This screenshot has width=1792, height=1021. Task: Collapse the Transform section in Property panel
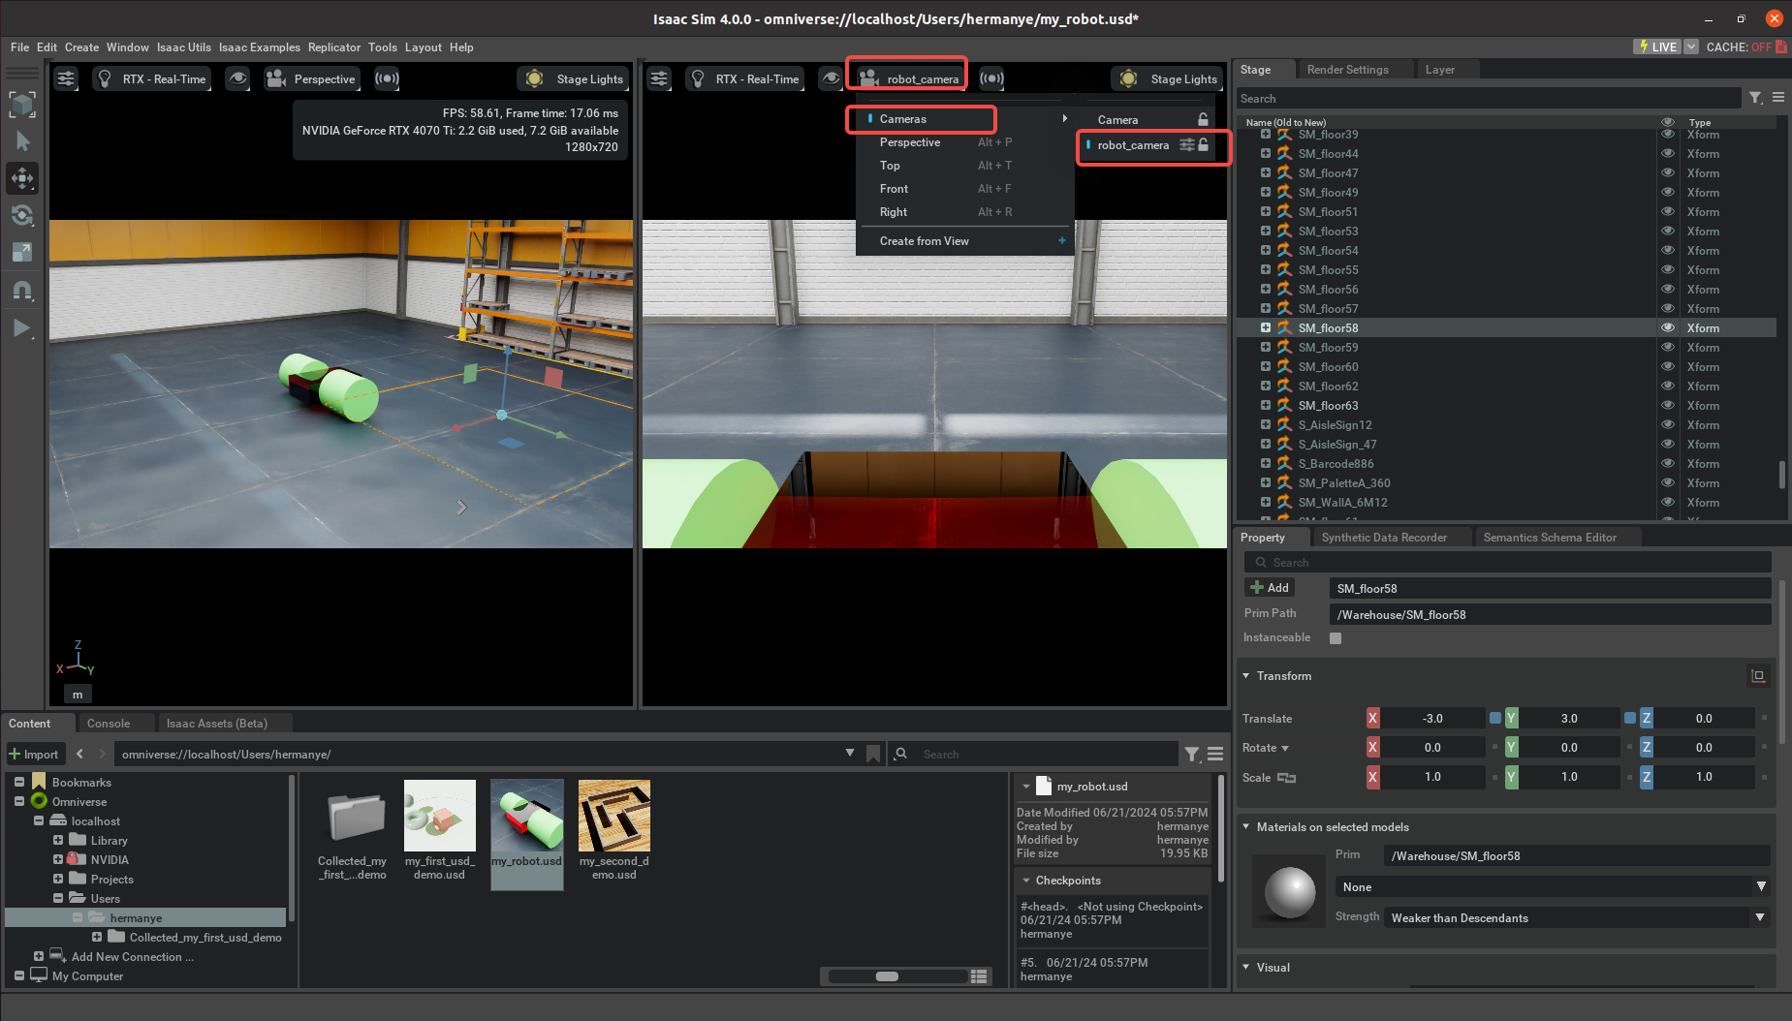coord(1246,676)
